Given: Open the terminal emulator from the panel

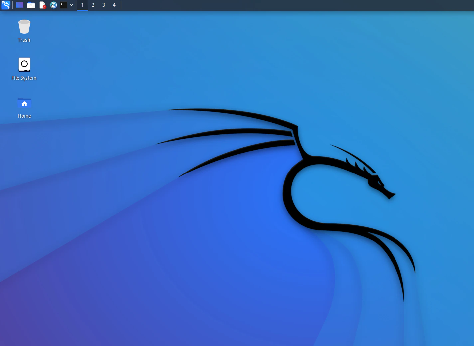Looking at the screenshot, I should tap(64, 5).
